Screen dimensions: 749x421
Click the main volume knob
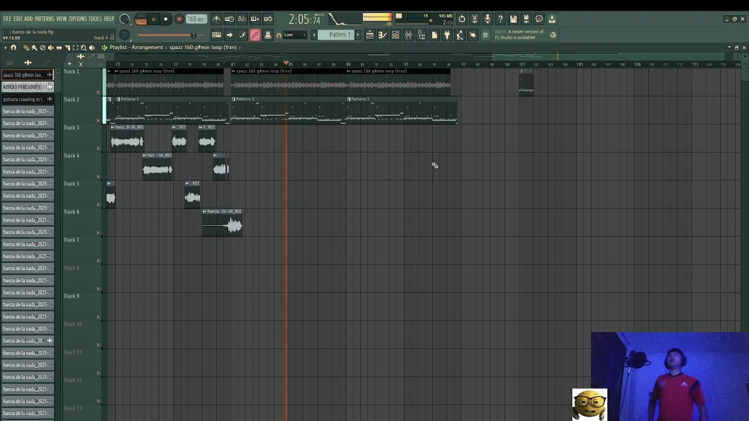pos(125,19)
